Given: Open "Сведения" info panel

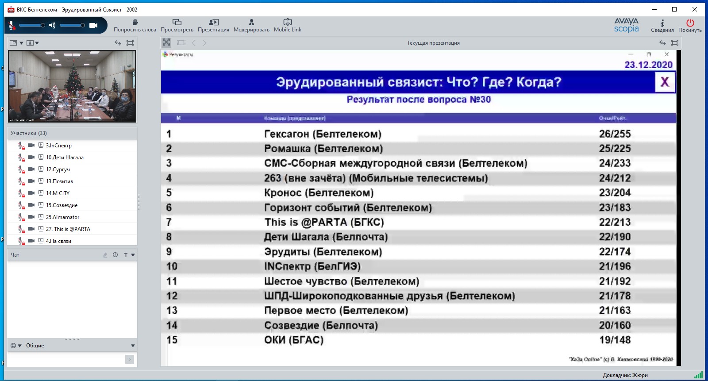Looking at the screenshot, I should coord(662,26).
